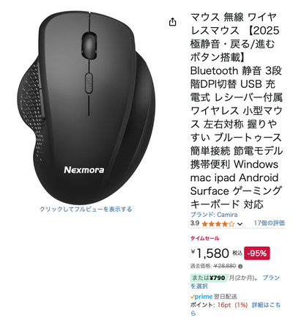Open the ブランド: Camira brand link
Viewport: 293px width, 318px height.
click(x=214, y=215)
